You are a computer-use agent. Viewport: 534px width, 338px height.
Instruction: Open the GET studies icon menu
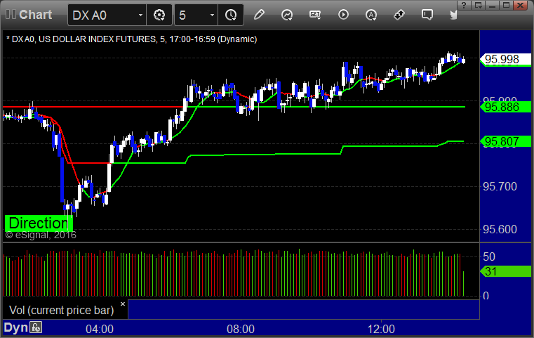(315, 15)
